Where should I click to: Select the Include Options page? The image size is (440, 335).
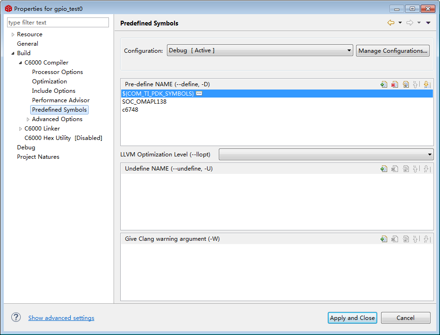click(x=53, y=91)
